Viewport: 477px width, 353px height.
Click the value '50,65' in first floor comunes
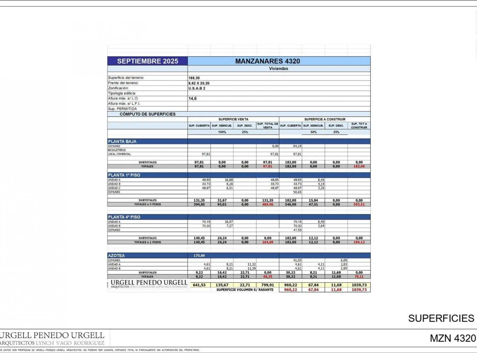click(297, 192)
